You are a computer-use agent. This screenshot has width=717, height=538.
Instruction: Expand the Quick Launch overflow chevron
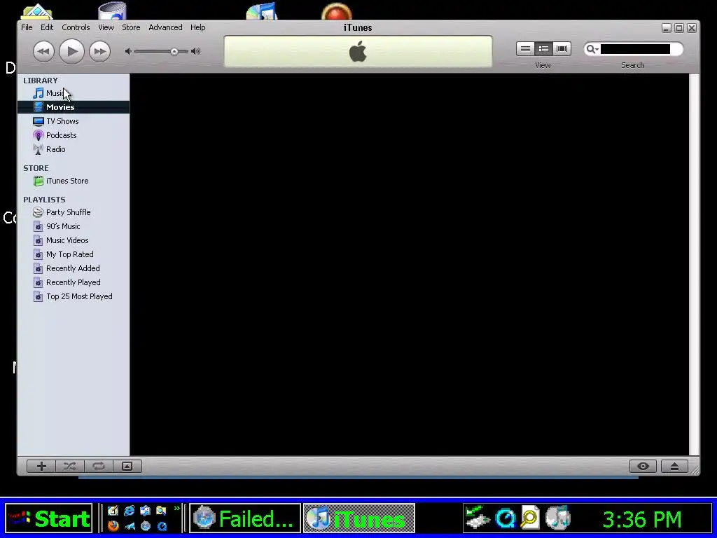pos(177,509)
